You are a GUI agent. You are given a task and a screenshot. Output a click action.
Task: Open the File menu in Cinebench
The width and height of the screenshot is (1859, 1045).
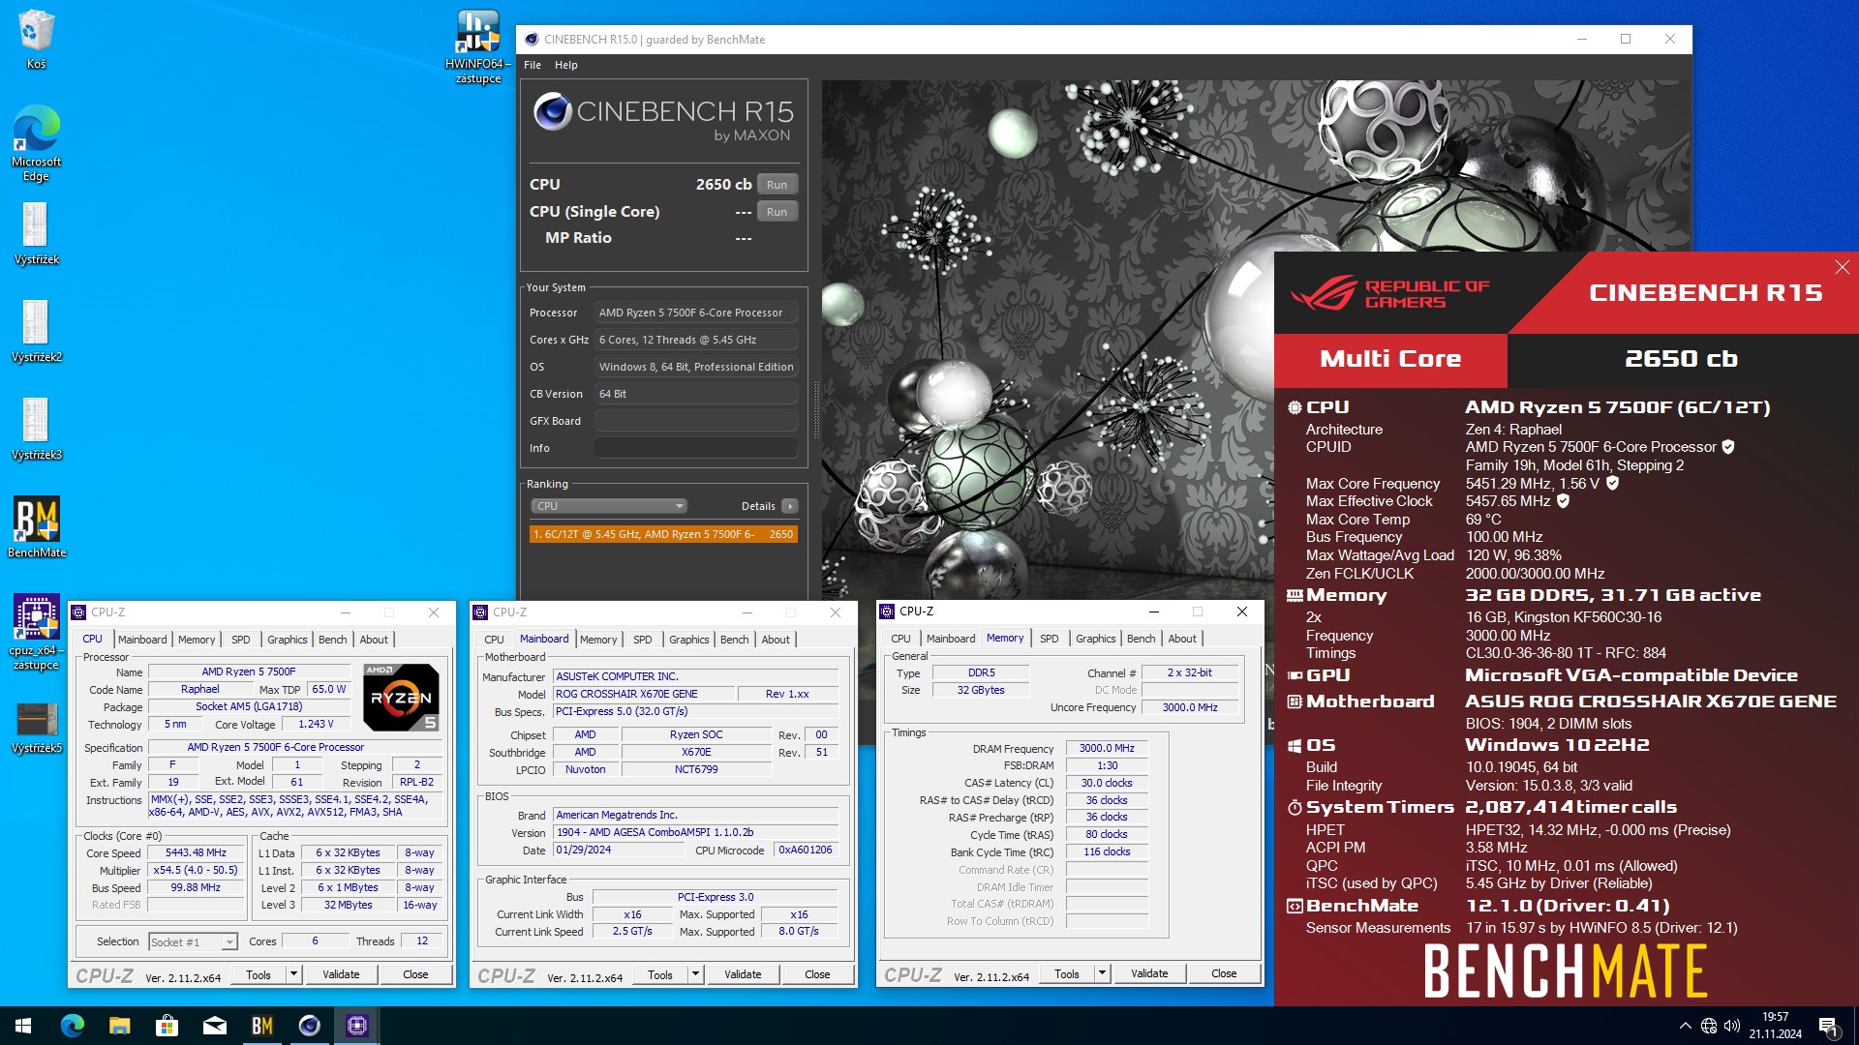click(533, 65)
